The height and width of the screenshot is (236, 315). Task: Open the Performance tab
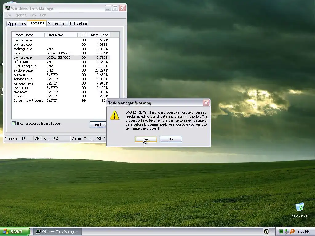[x=57, y=24]
